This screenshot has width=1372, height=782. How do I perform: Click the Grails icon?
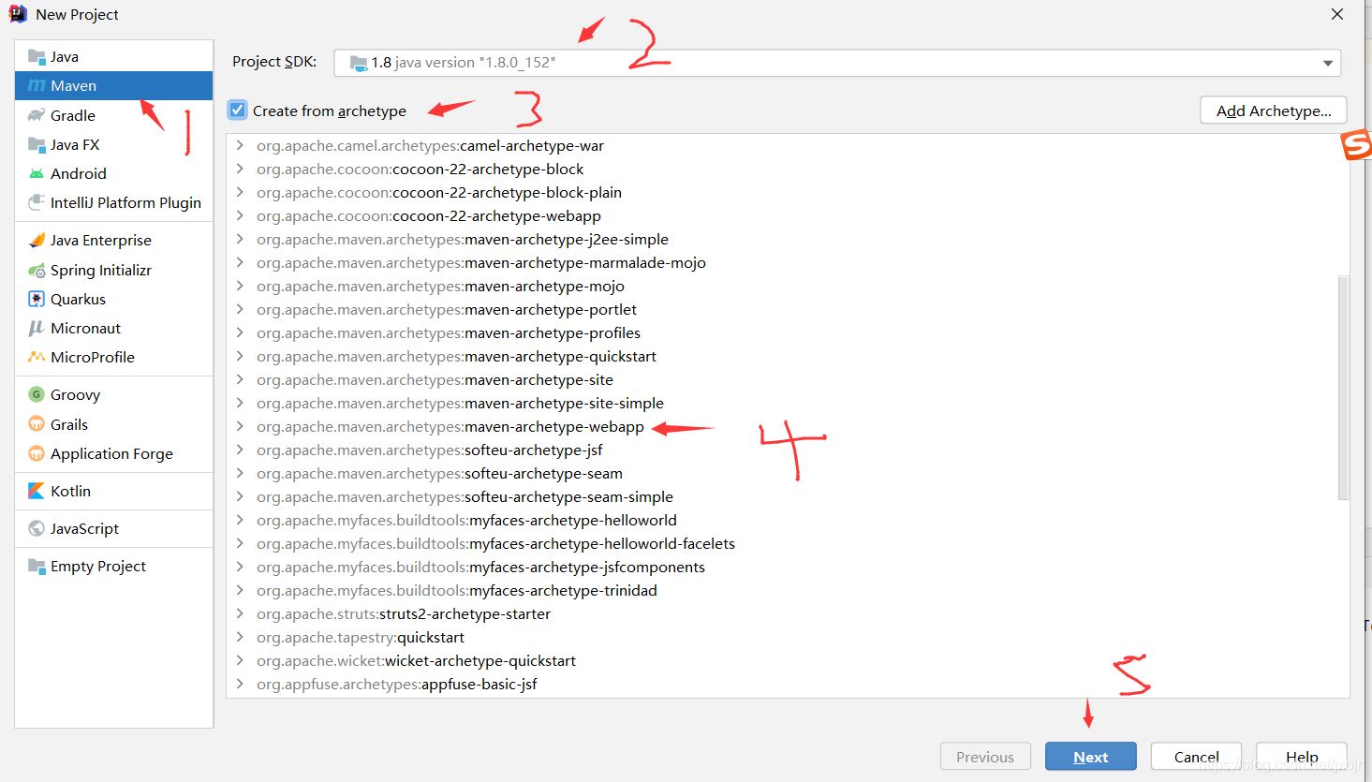coord(37,424)
